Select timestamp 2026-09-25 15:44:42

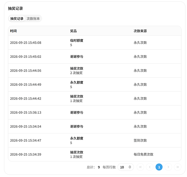coord(26,98)
